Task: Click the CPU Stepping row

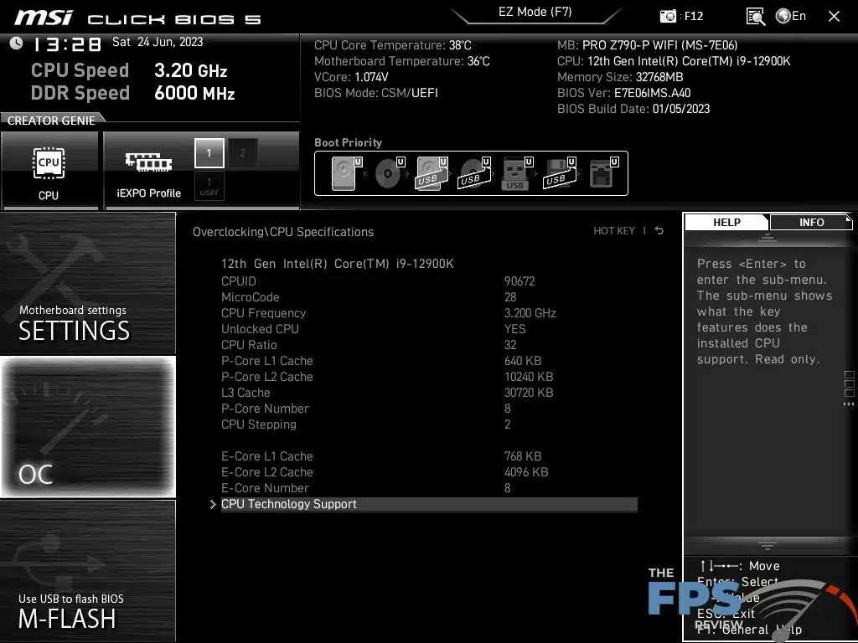Action: tap(429, 424)
